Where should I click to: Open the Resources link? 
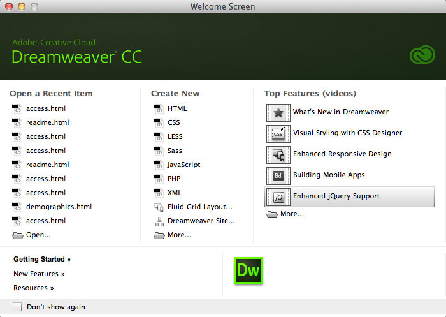click(x=34, y=288)
